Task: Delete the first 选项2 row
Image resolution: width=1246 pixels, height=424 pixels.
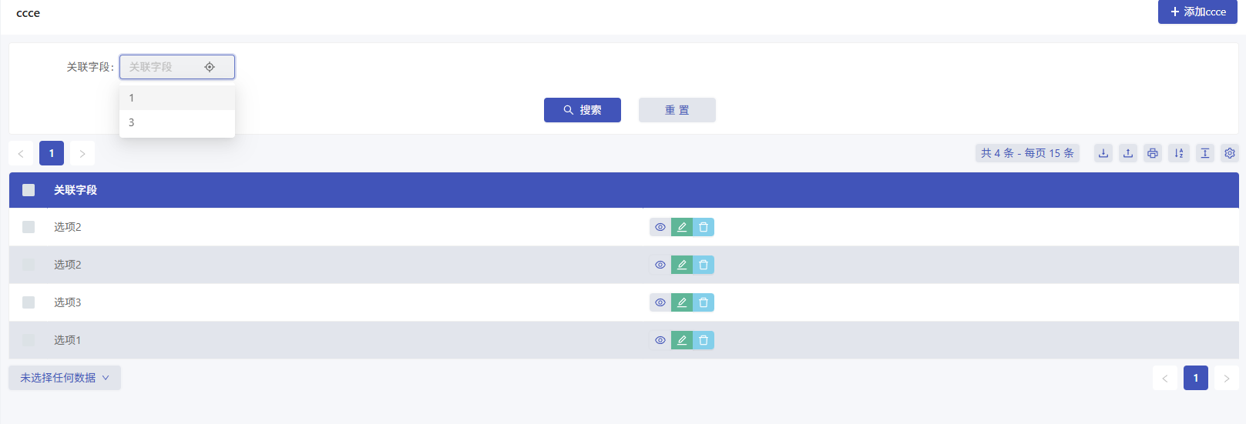Action: (x=704, y=227)
